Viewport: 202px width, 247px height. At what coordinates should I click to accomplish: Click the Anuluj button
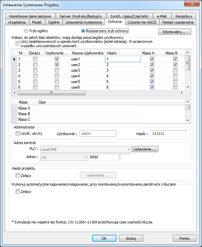(131, 238)
